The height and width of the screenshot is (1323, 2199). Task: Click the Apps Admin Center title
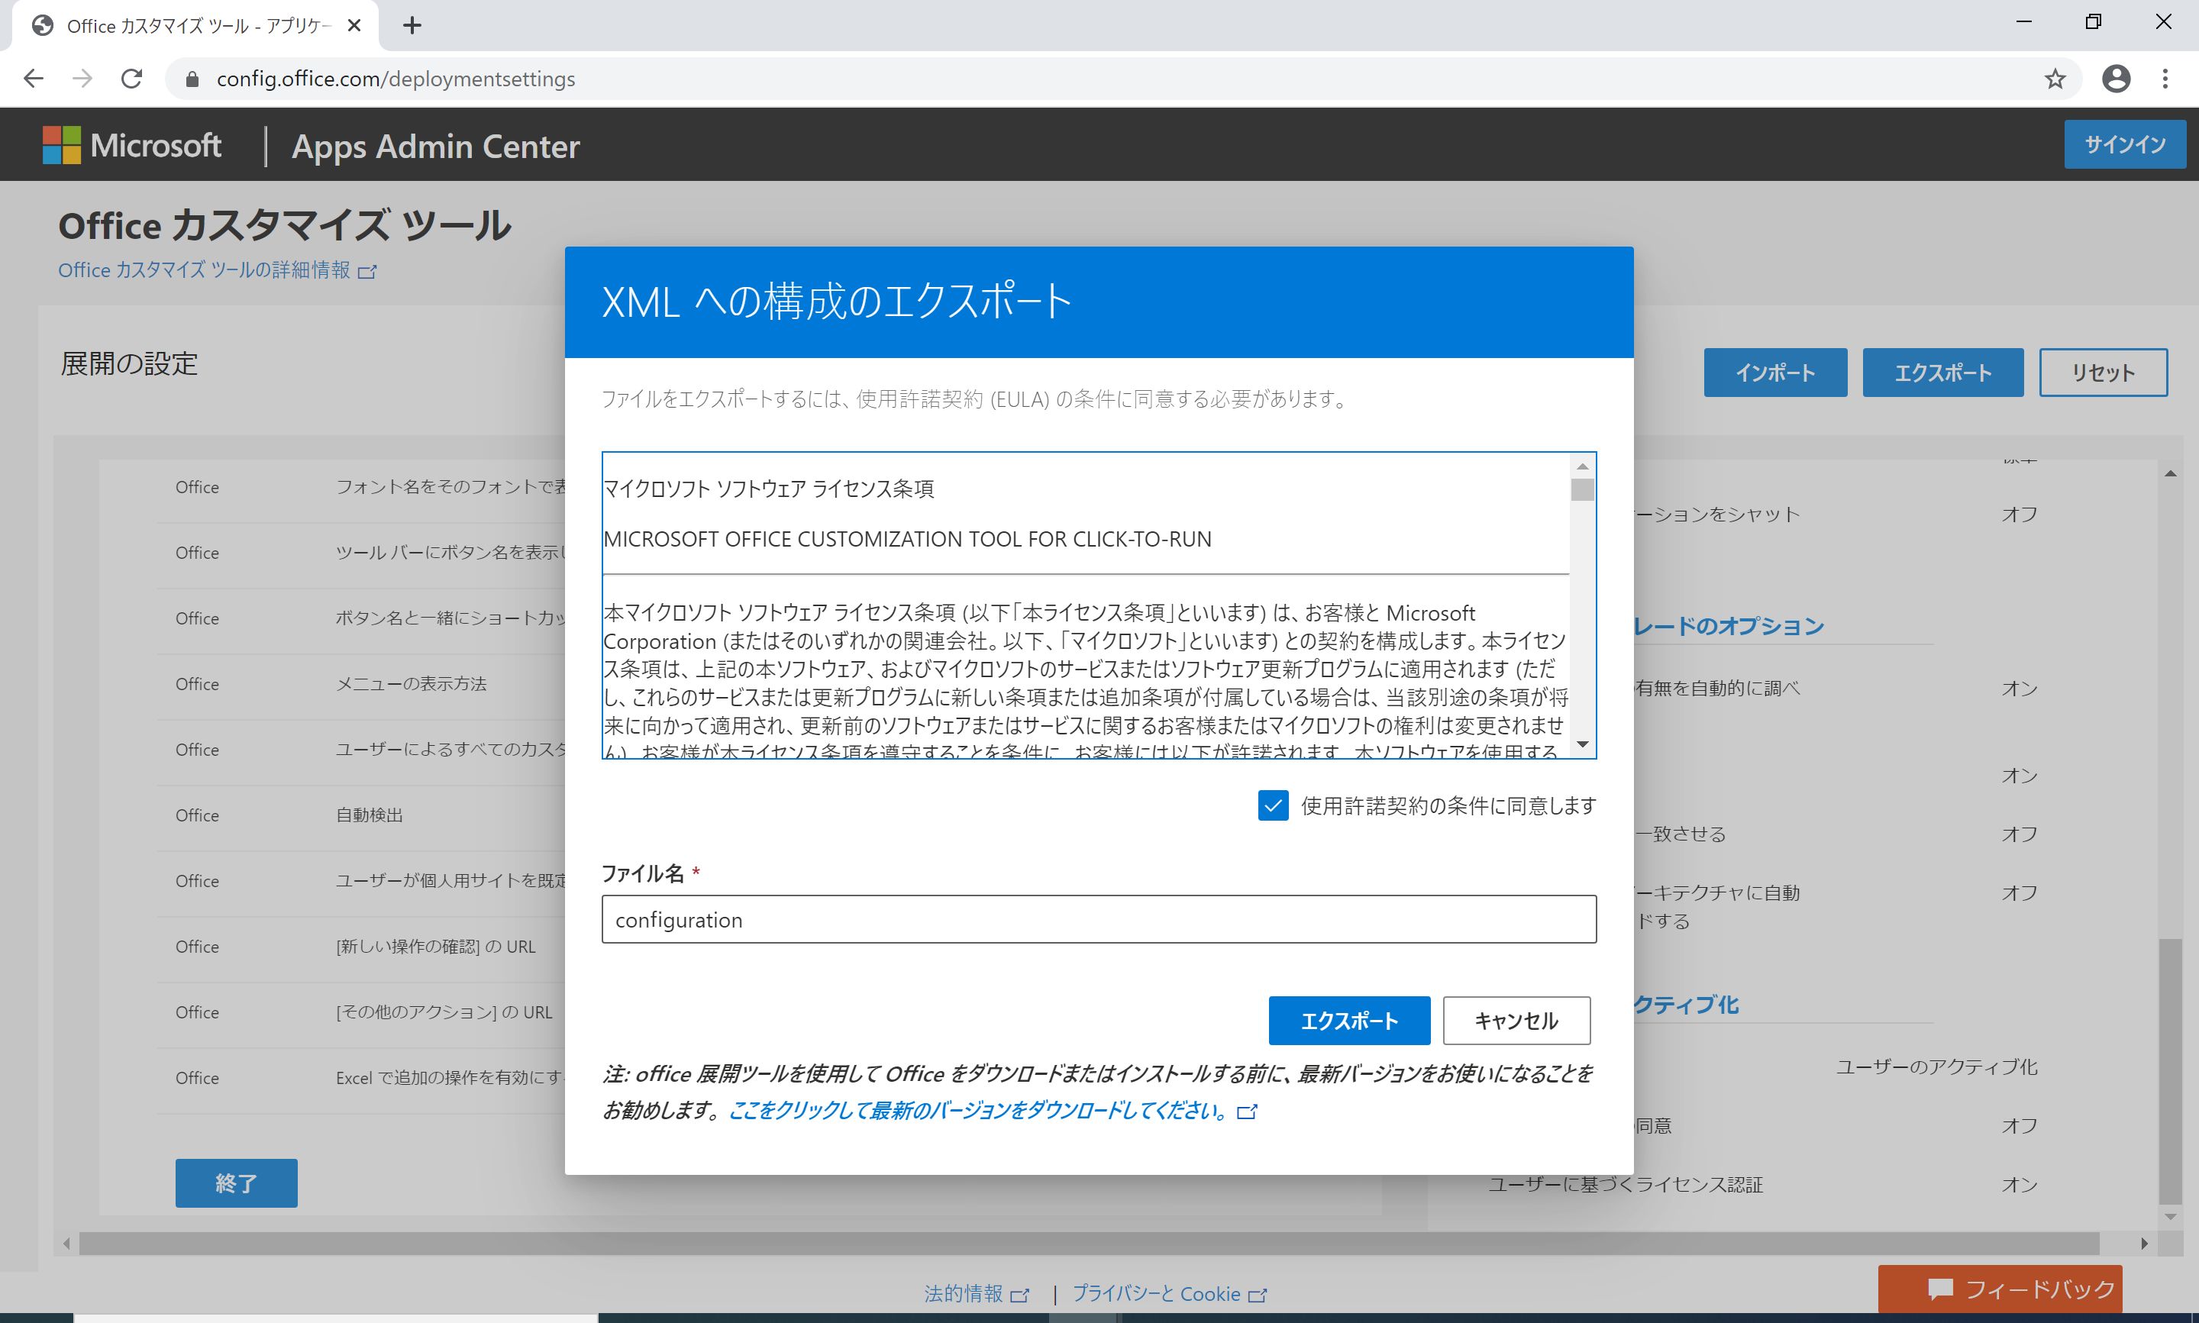436,147
